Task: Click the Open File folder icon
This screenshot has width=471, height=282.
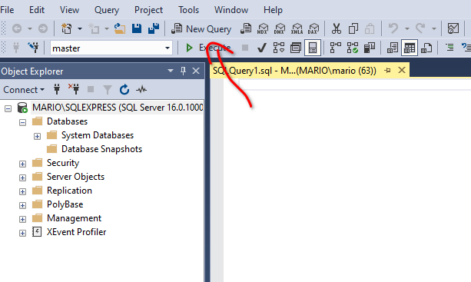Action: click(120, 29)
